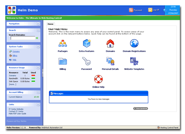Click the Show QuickHelp button

141,109
